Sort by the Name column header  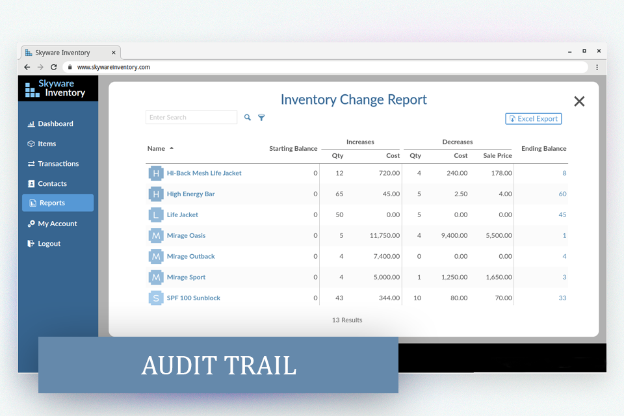(x=161, y=148)
